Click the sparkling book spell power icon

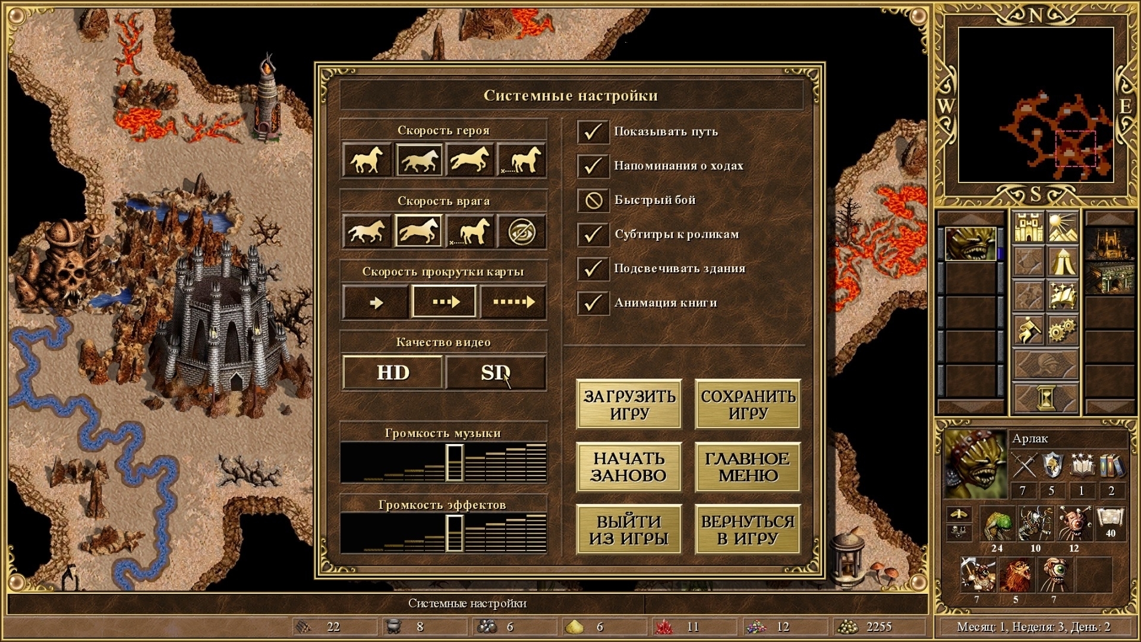point(1082,466)
